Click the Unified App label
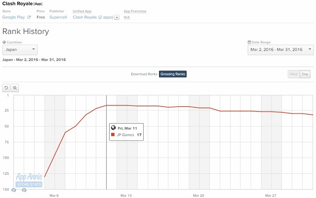This screenshot has height=198, width=316. (x=82, y=11)
